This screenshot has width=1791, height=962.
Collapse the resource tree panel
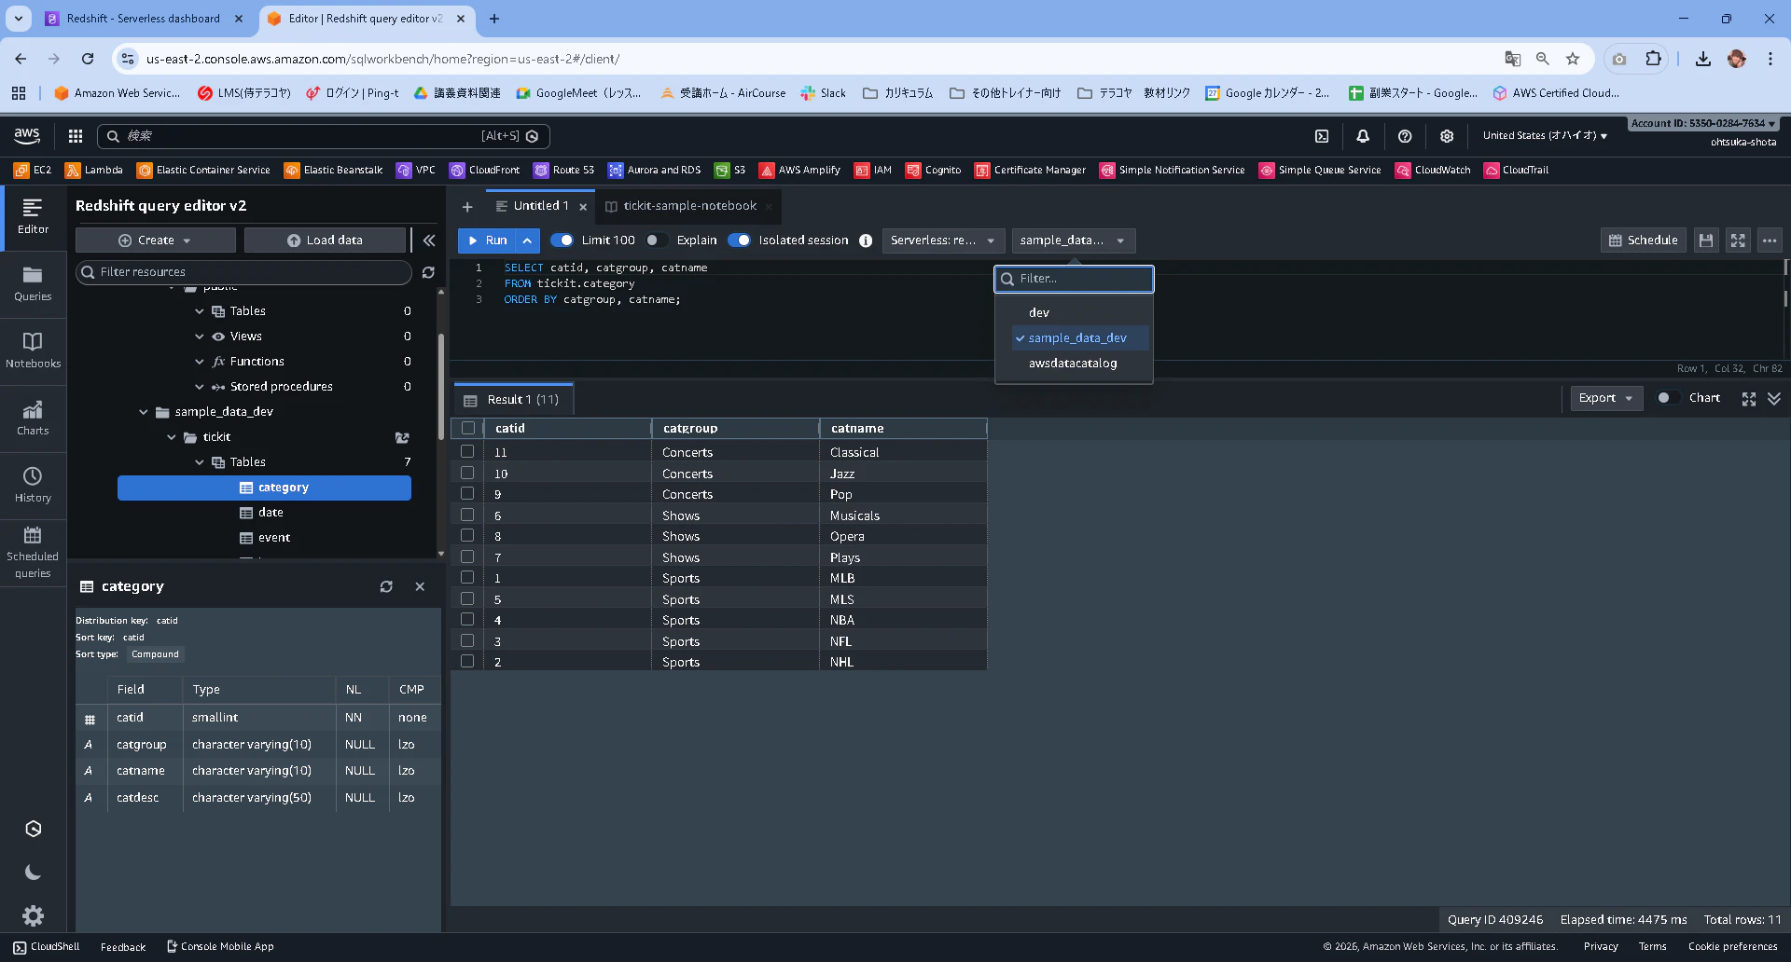pos(429,240)
